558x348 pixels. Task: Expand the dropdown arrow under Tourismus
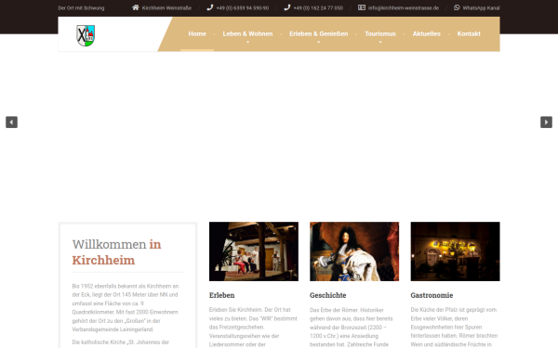pyautogui.click(x=380, y=42)
